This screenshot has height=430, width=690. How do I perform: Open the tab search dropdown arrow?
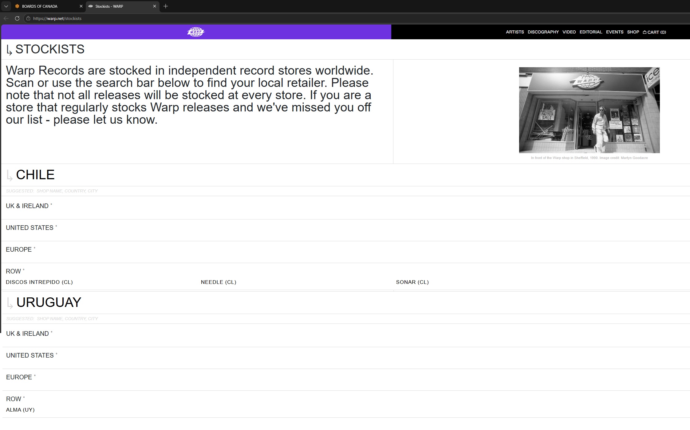coord(6,6)
